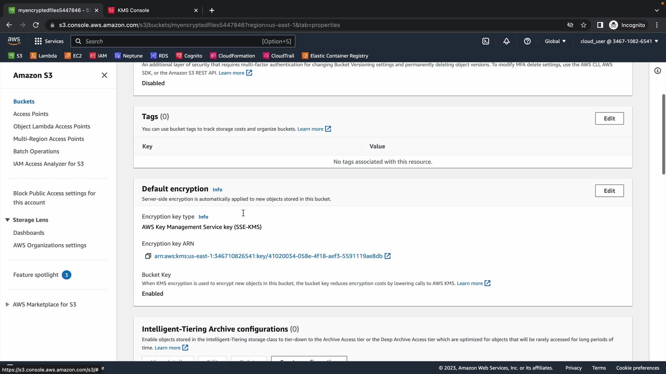Viewport: 666px width, 374px height.
Task: Open AWS CloudShell icon in header
Action: click(486, 41)
